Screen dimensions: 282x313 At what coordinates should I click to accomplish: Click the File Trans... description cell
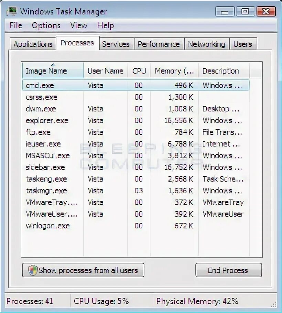[x=222, y=132]
